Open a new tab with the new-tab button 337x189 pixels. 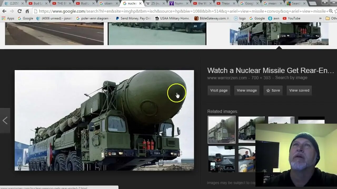coord(312,3)
